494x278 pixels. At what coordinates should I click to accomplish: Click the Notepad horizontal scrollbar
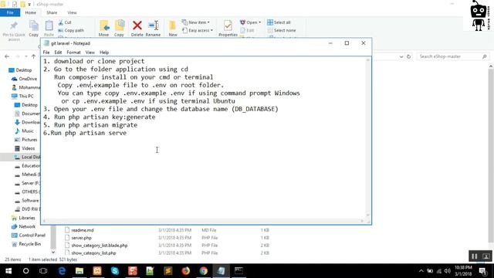coord(203,221)
